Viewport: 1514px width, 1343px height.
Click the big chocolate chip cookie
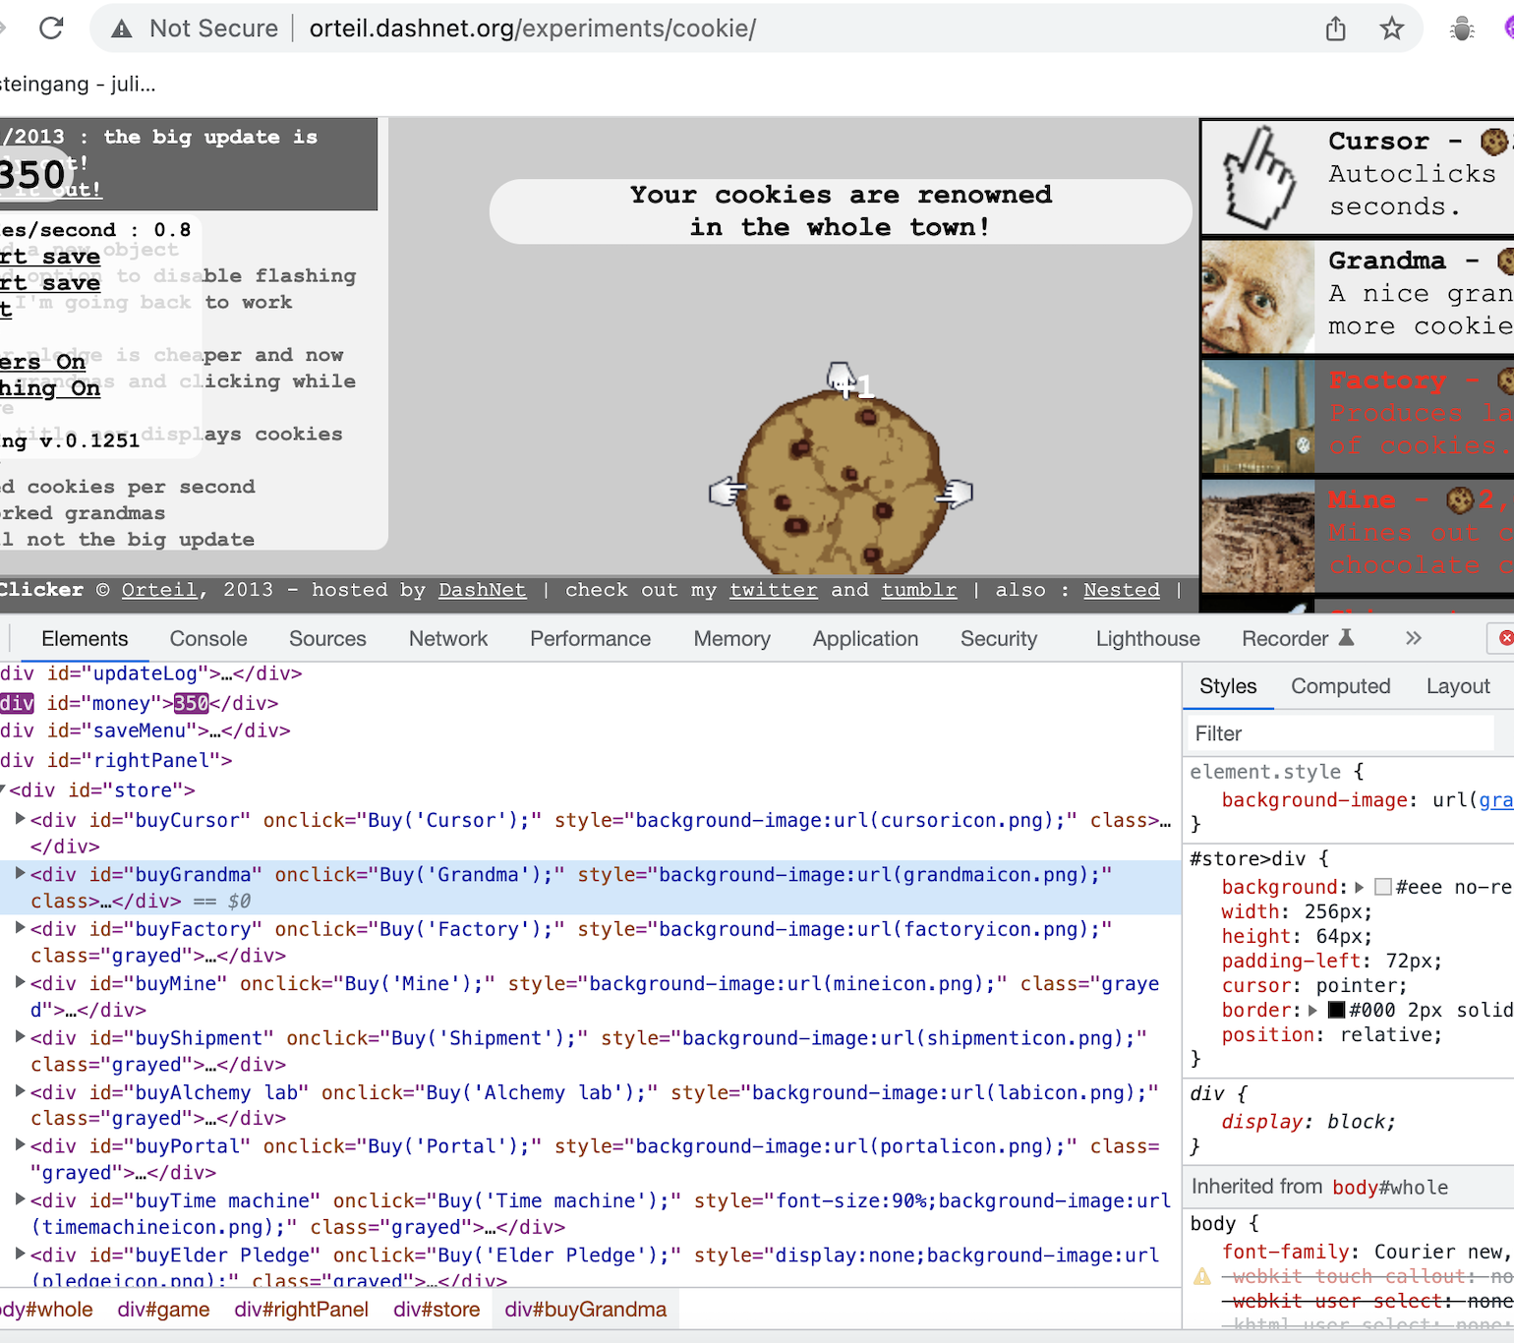coord(841,483)
